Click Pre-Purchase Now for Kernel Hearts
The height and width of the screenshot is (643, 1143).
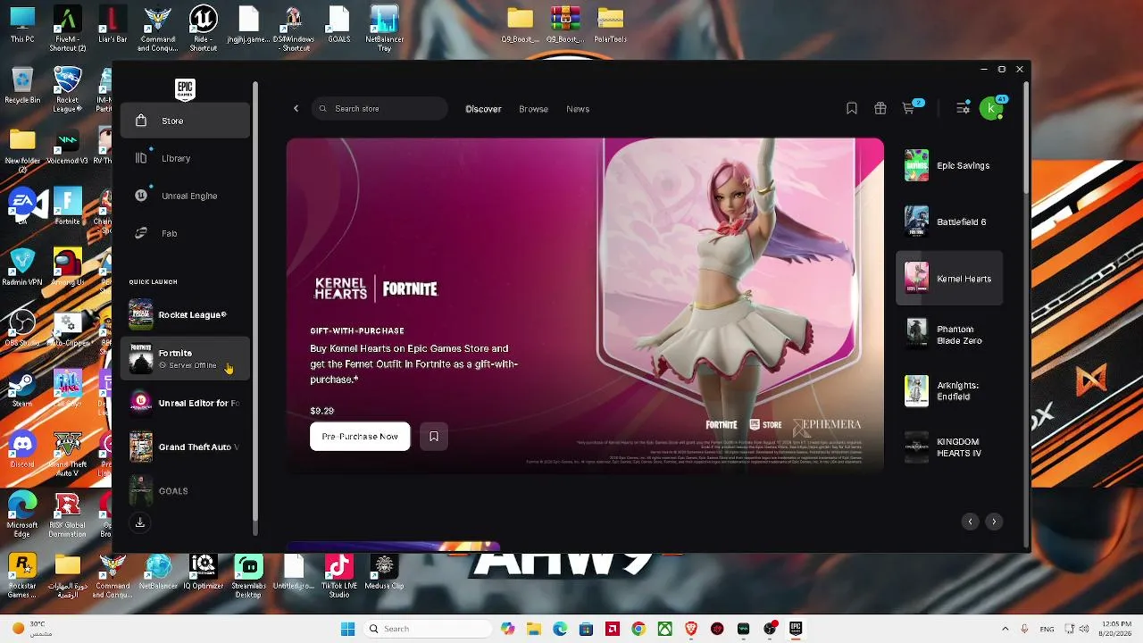coord(360,437)
